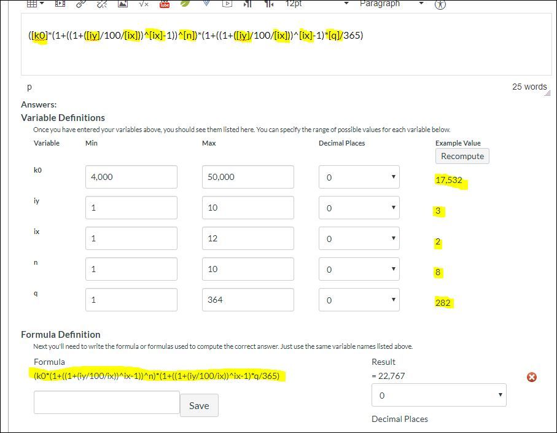Click the insert link icon

(x=81, y=4)
